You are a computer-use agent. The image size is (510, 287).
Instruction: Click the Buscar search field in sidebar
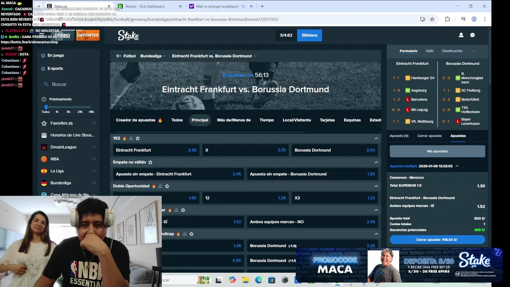(x=69, y=85)
